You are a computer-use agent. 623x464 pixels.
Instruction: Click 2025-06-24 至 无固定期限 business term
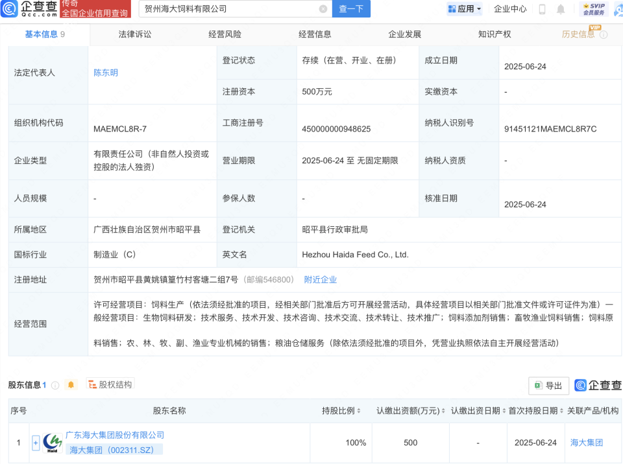click(x=350, y=161)
